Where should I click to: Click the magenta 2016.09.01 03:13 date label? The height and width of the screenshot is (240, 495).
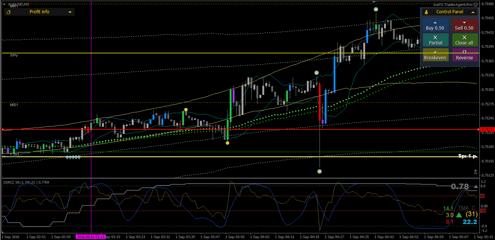91,236
